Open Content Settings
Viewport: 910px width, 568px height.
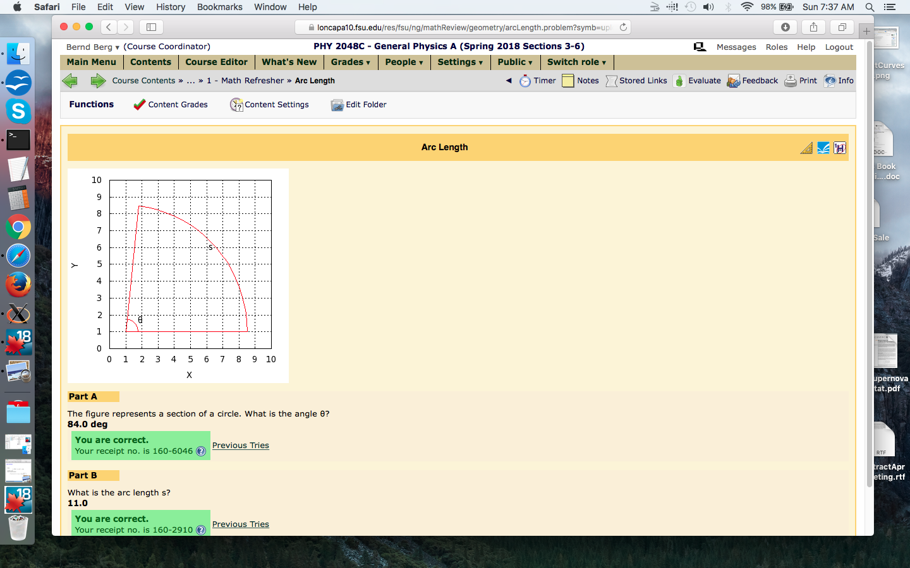pos(270,105)
